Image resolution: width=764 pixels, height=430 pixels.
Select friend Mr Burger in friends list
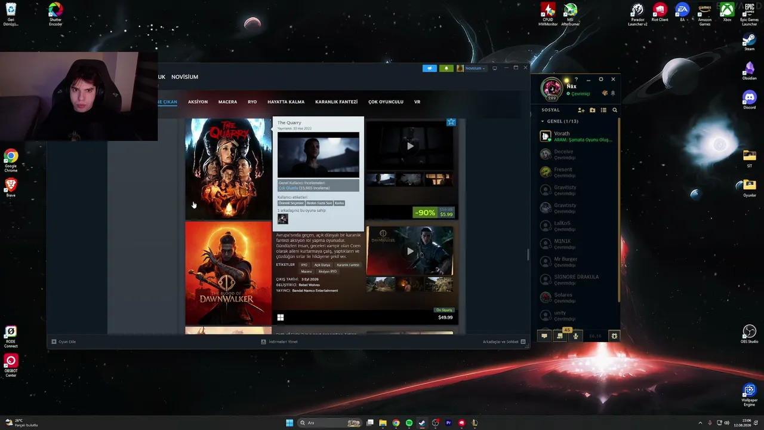[578, 262]
